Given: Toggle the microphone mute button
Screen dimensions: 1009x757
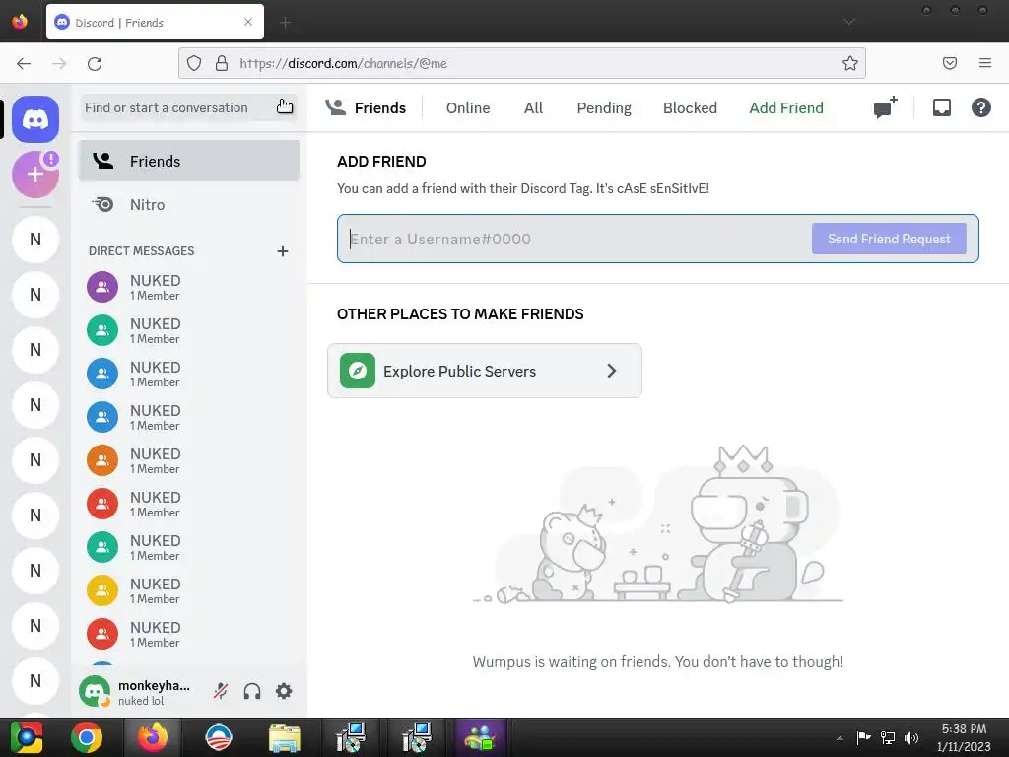Looking at the screenshot, I should pos(221,691).
